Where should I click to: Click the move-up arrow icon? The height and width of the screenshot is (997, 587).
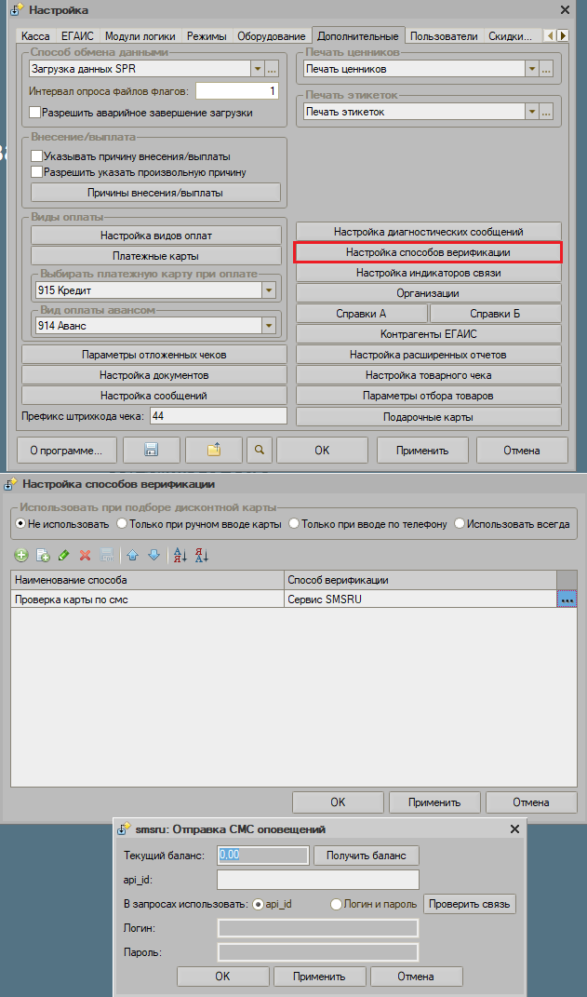click(x=133, y=555)
